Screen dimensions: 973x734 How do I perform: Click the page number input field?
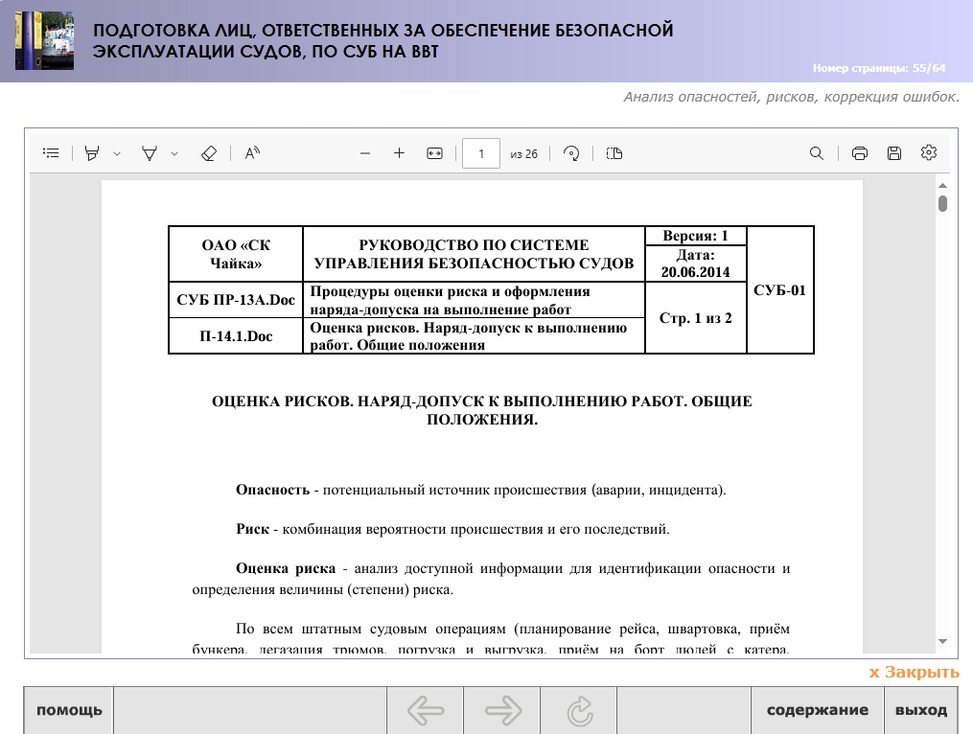tap(481, 153)
